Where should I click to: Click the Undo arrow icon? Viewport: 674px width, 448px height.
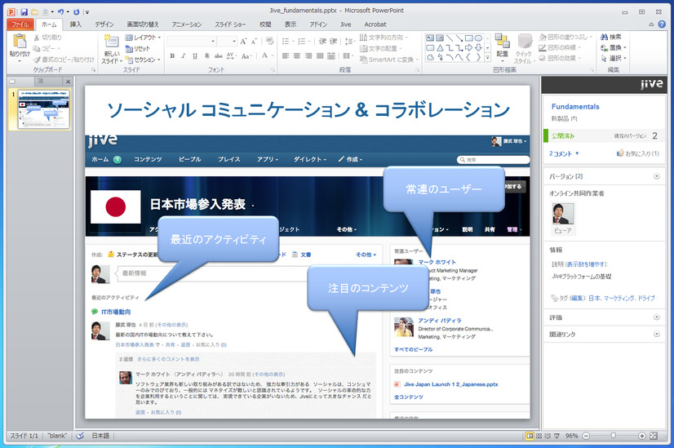click(60, 12)
